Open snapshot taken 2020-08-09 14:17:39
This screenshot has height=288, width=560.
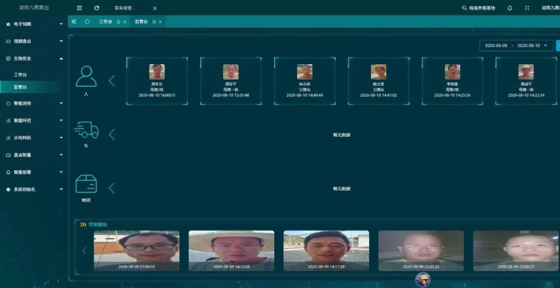pos(327,251)
